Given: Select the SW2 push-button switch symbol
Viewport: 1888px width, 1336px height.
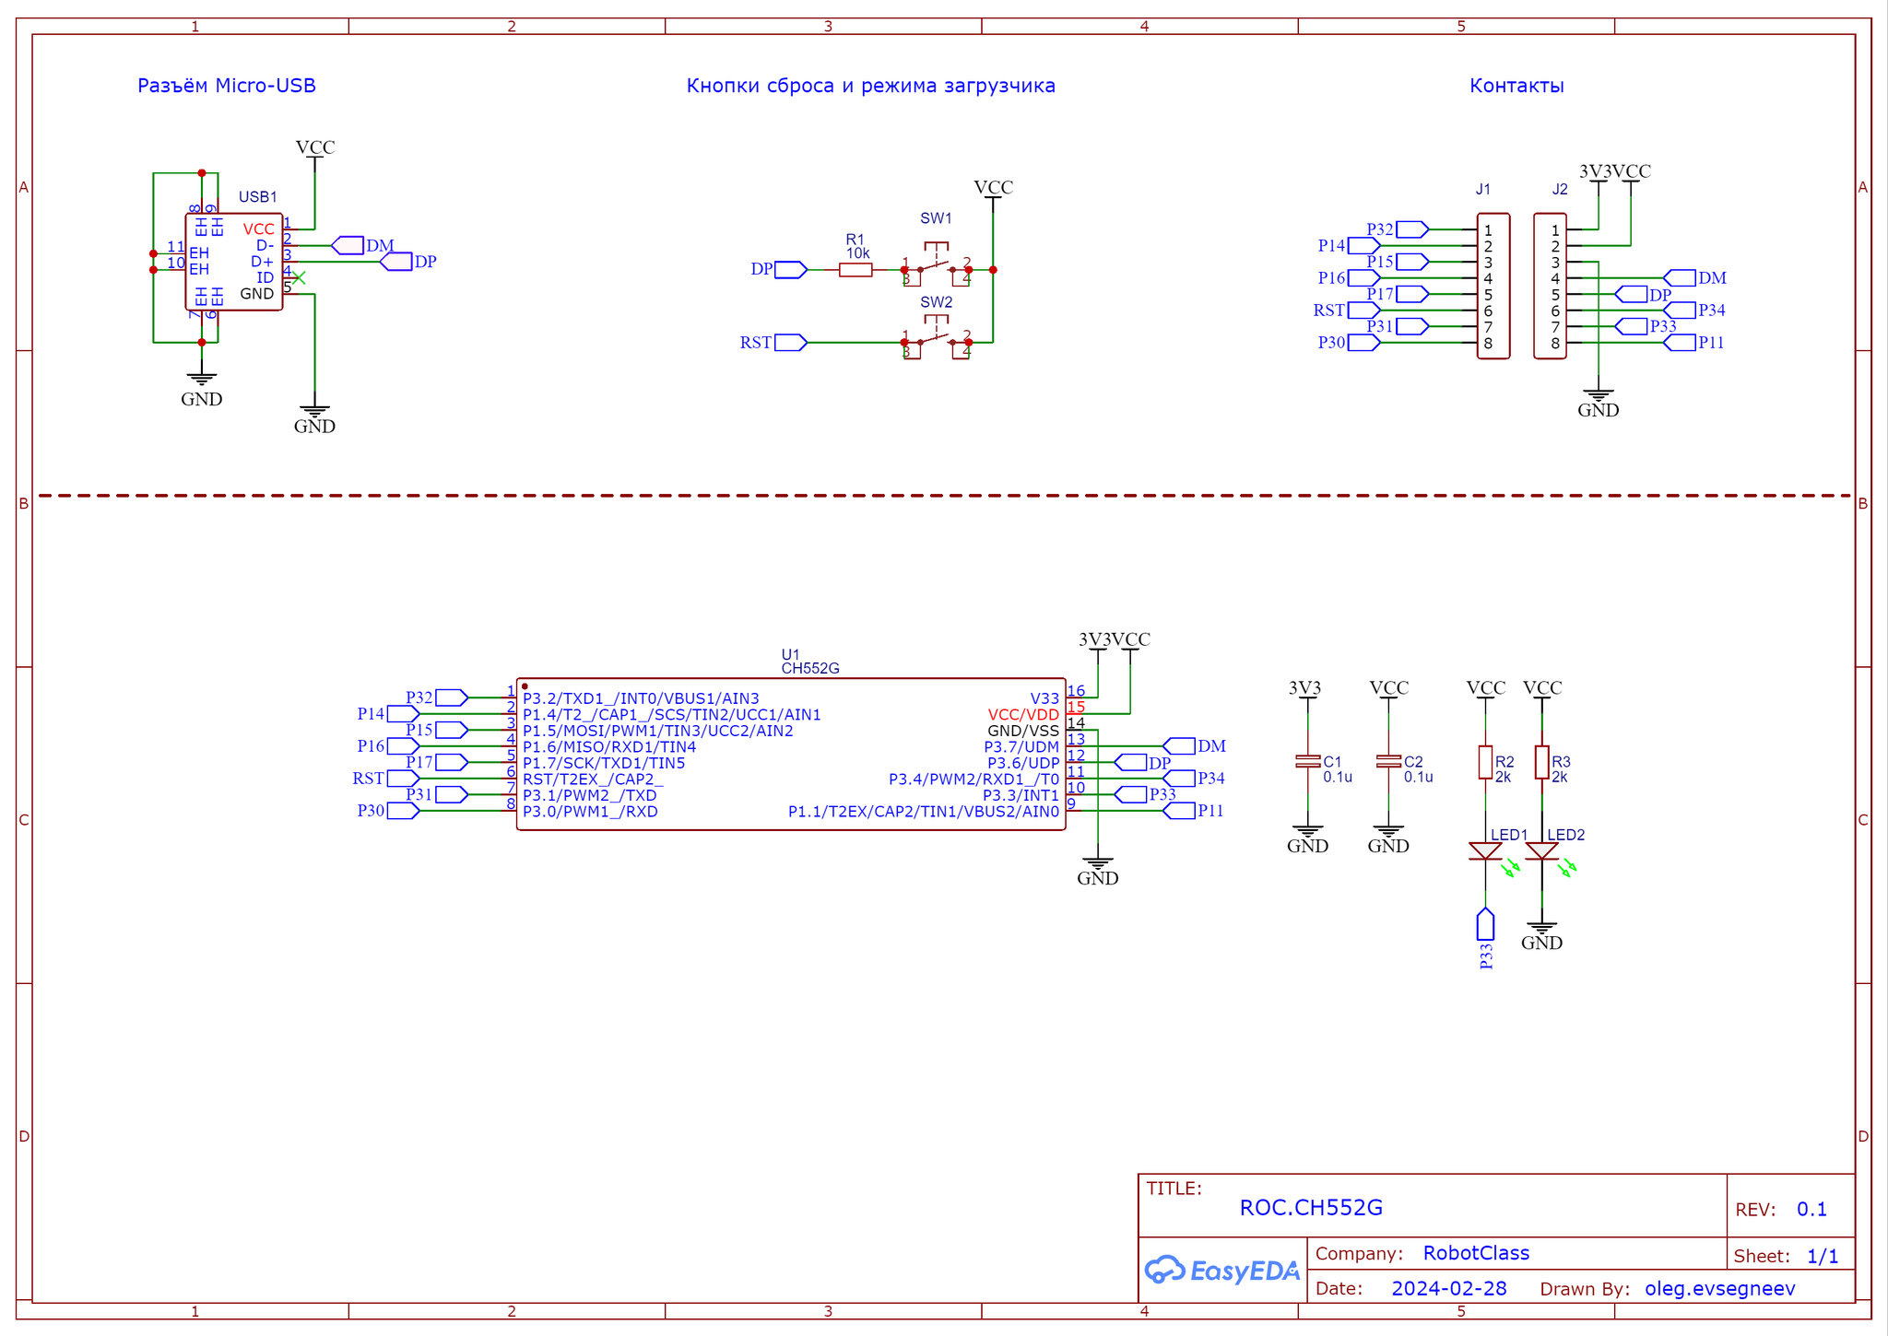Looking at the screenshot, I should 937,336.
